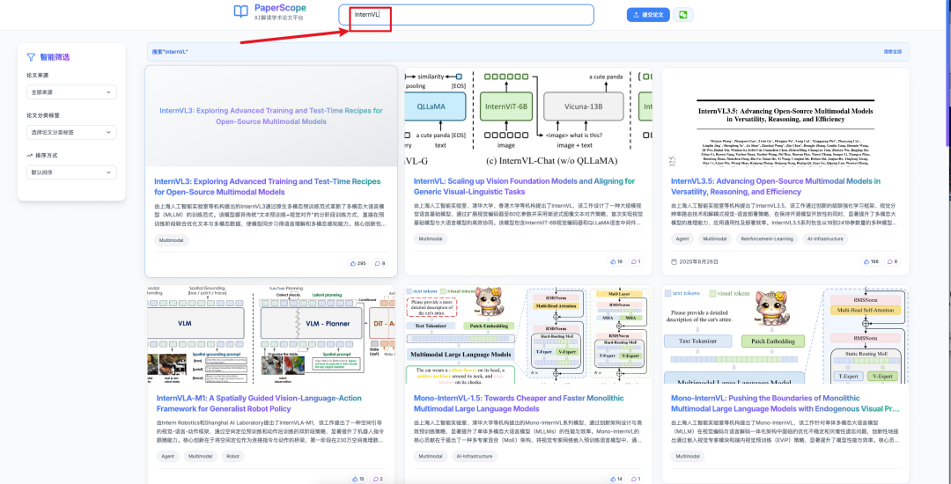The width and height of the screenshot is (951, 484).
Task: Click the 提交论文 submit paper button
Action: tap(648, 15)
